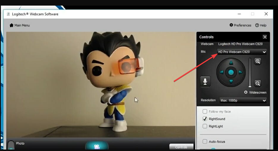Click the Controls button below the preview

(x=181, y=147)
